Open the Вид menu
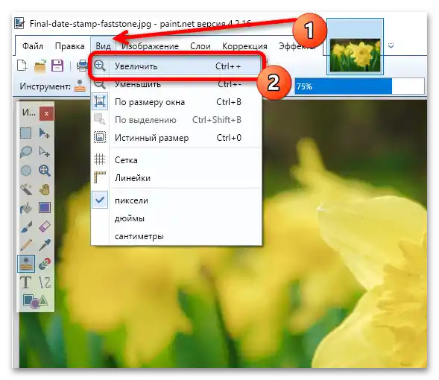The image size is (439, 380). point(103,46)
